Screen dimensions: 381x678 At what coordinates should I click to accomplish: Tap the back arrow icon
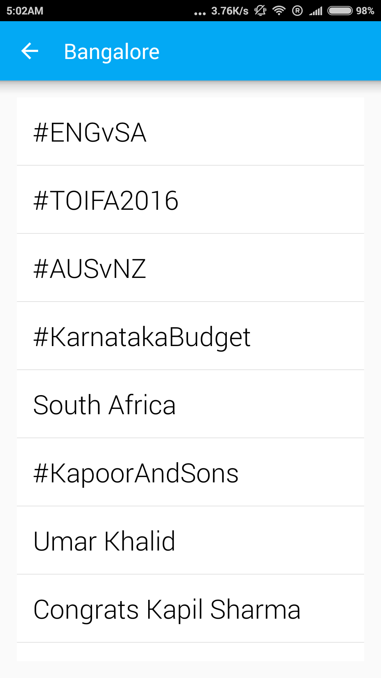[30, 51]
